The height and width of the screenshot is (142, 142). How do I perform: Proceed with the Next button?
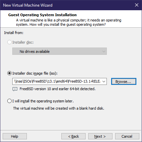(x=100, y=136)
